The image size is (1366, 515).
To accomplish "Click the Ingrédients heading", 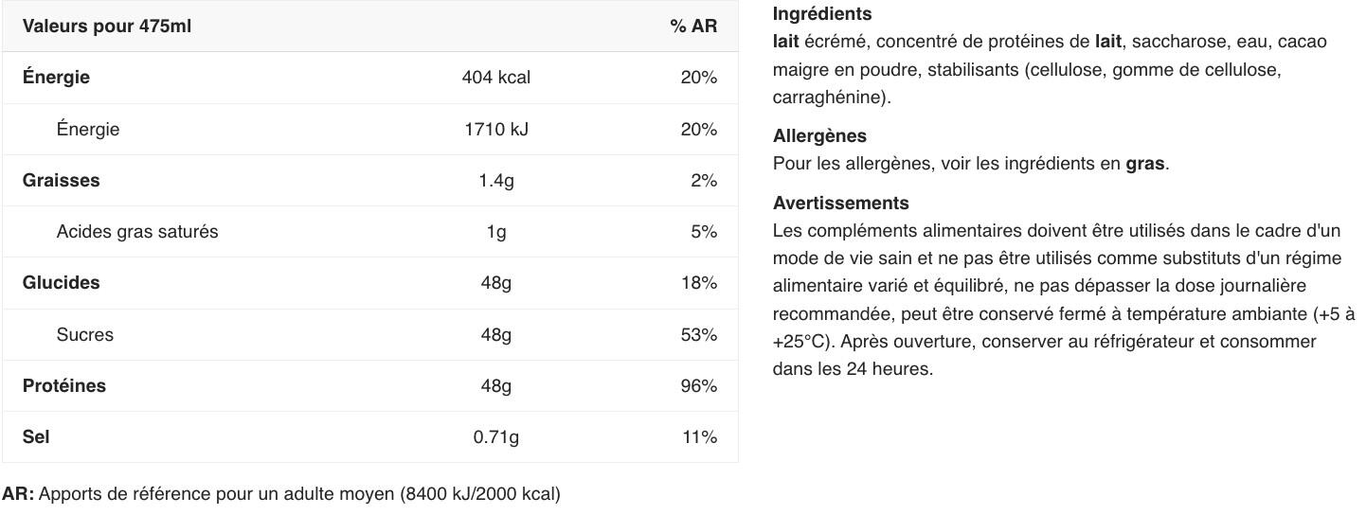I will pyautogui.click(x=822, y=14).
